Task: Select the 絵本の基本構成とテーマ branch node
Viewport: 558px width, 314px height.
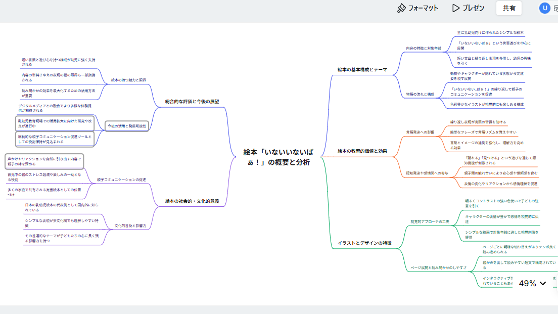Action: pos(362,69)
